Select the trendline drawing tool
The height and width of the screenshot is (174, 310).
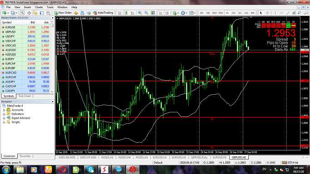click(x=288, y=13)
